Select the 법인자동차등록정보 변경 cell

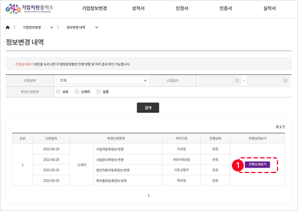tap(128, 170)
